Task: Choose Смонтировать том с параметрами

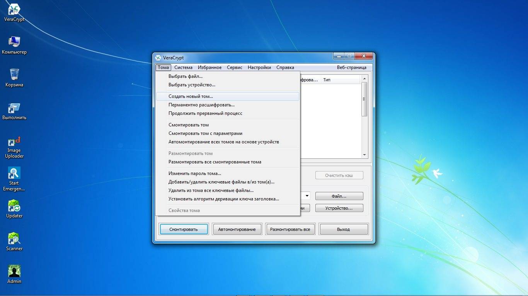Action: (x=228, y=133)
